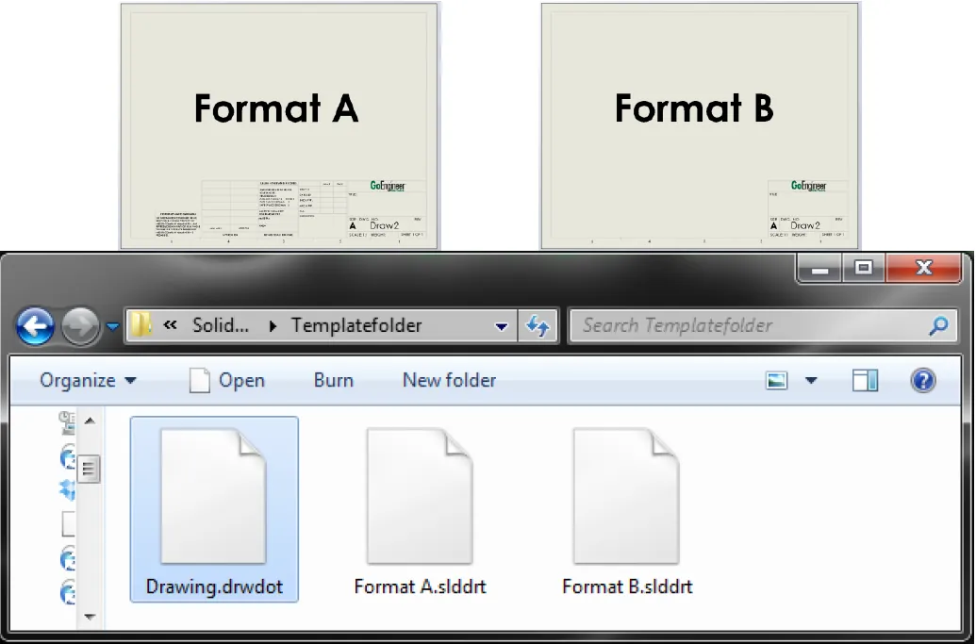Image resolution: width=976 pixels, height=644 pixels.
Task: Select the Format A.slddrt file
Action: 421,495
